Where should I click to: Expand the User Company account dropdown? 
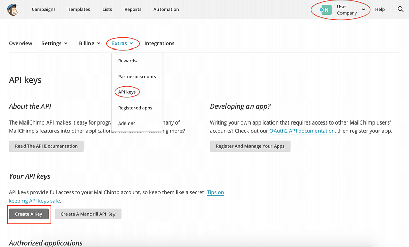pyautogui.click(x=363, y=9)
